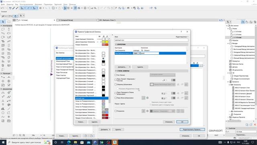Click Редактировать Правила... in back dialog

(192, 130)
